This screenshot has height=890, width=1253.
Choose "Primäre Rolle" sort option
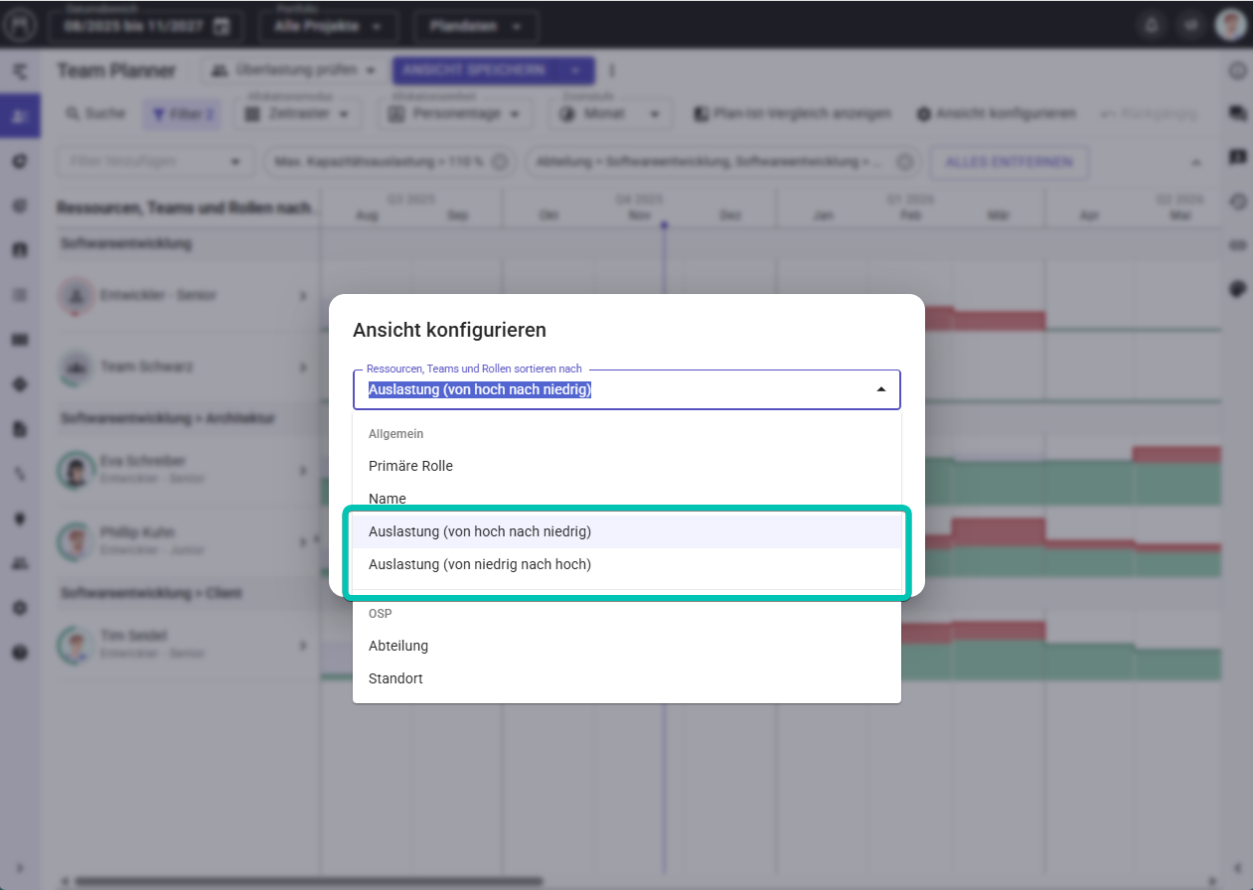[x=410, y=466]
